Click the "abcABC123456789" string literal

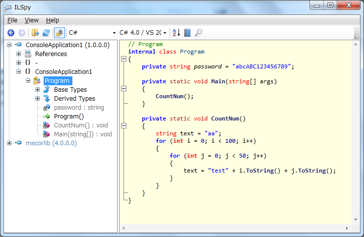[261, 66]
